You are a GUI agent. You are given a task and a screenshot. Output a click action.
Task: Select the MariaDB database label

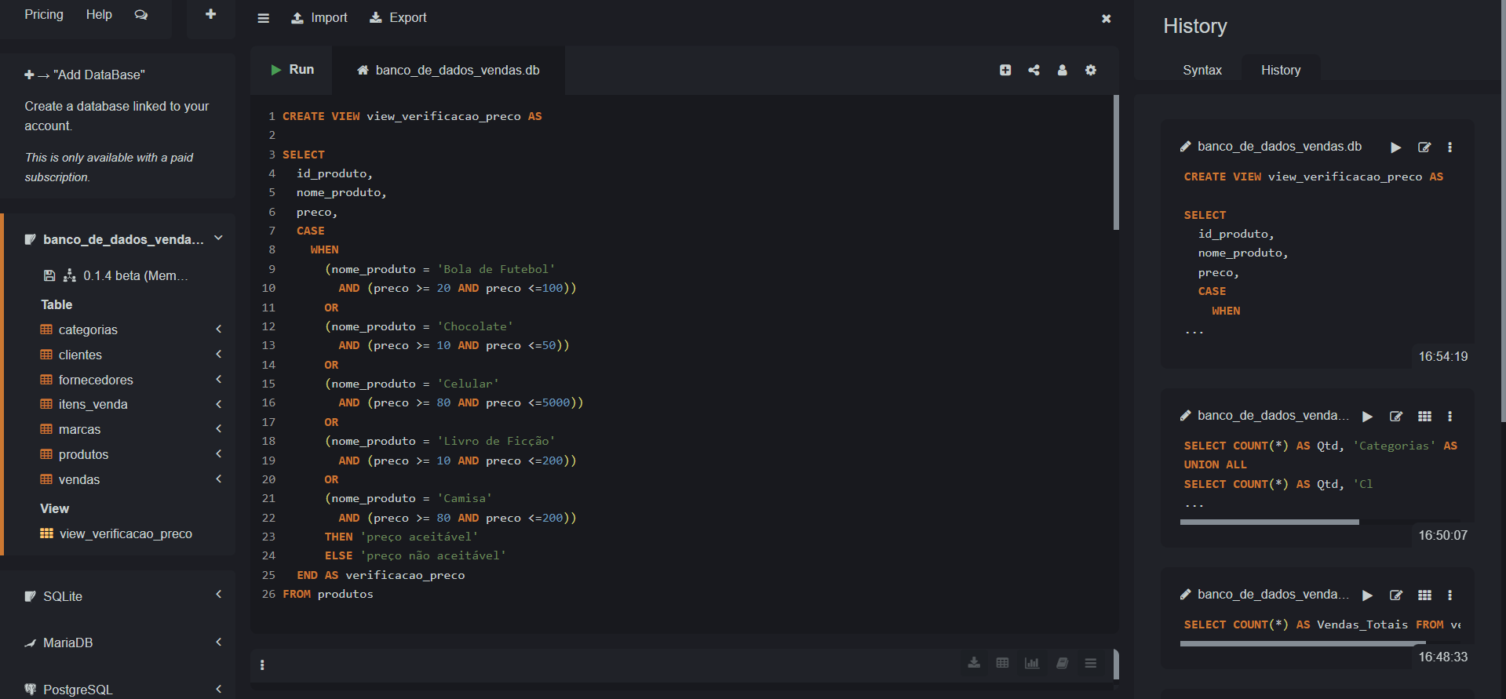[68, 643]
